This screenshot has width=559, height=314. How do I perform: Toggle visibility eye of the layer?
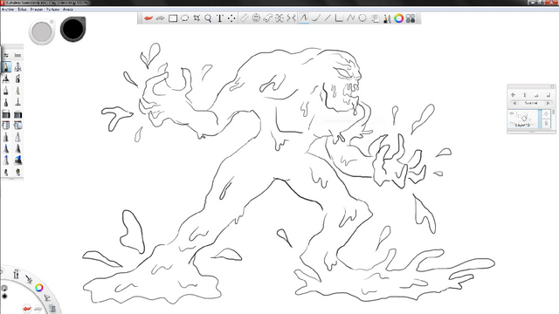tap(512, 113)
